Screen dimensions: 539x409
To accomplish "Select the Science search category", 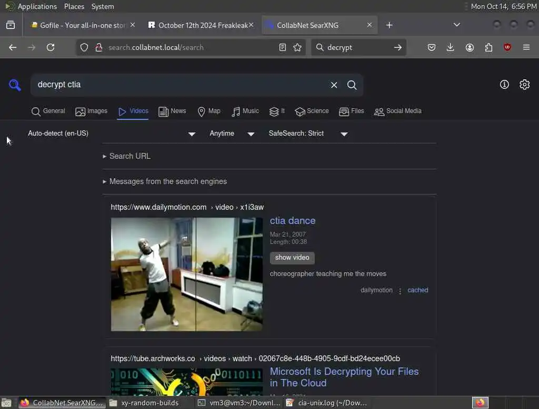I will point(312,111).
